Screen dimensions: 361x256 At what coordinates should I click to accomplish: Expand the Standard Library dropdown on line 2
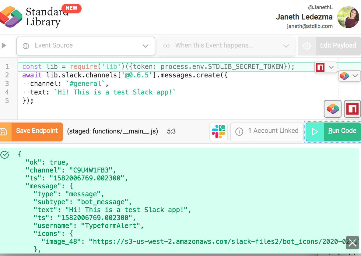[x=355, y=76]
